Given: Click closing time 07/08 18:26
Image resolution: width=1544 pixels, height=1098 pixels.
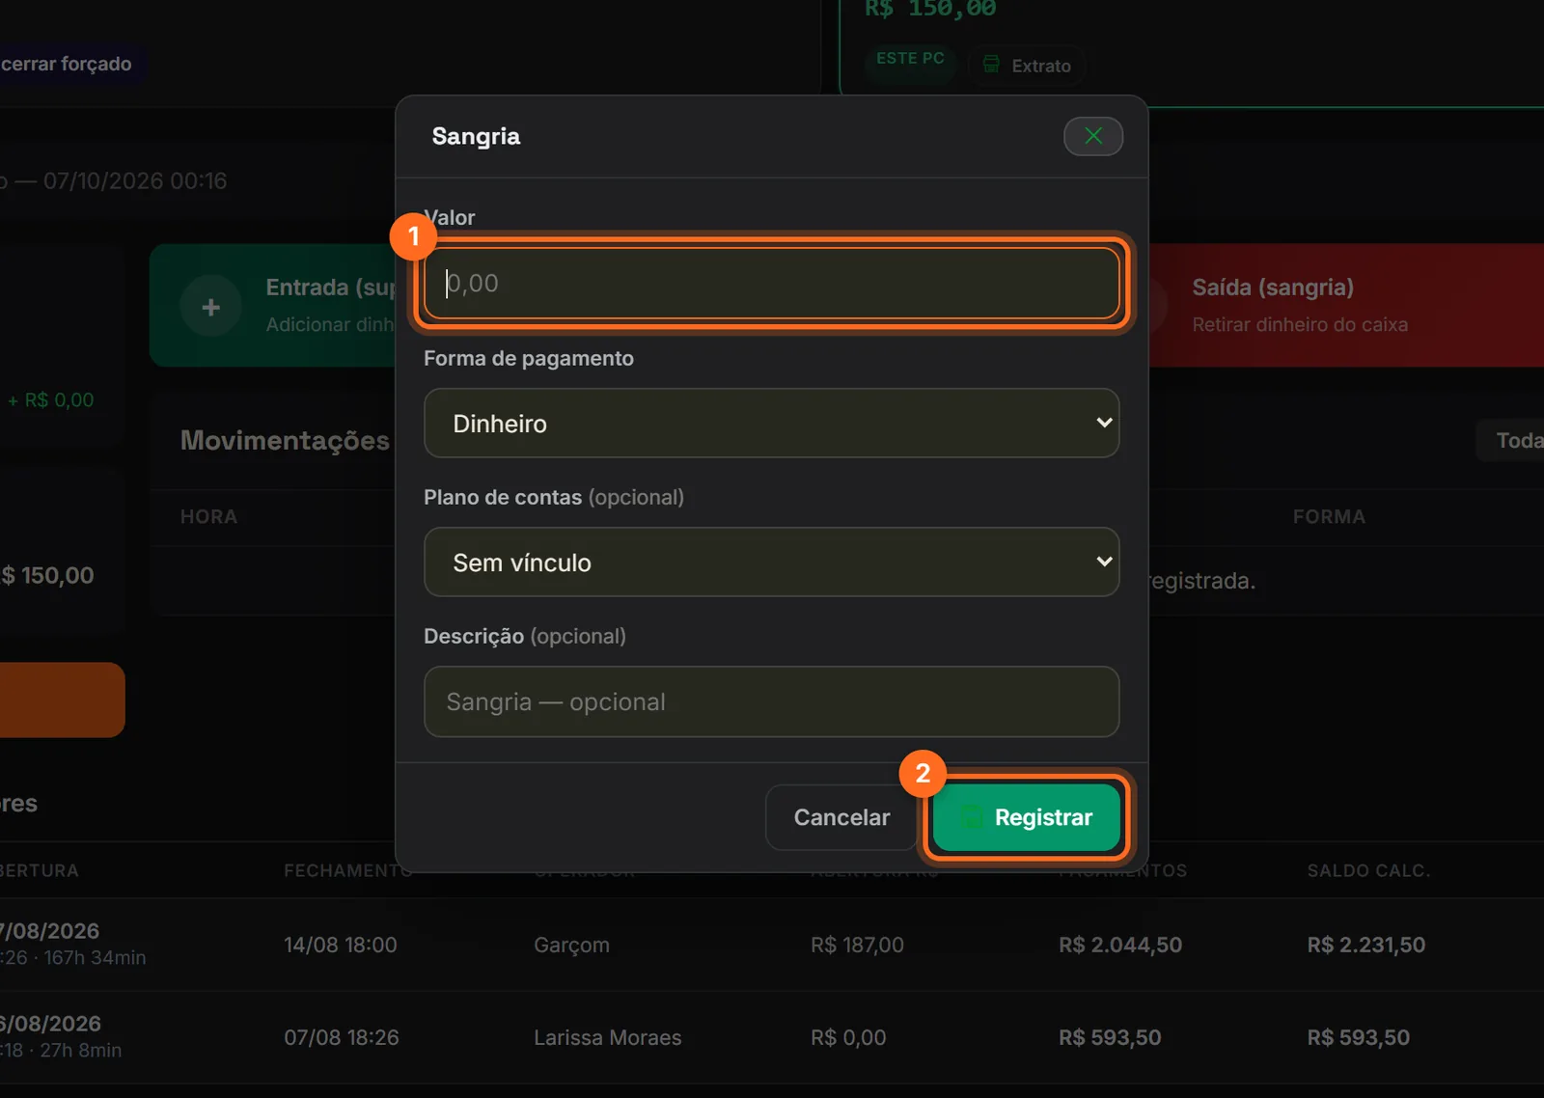Looking at the screenshot, I should 341,1037.
